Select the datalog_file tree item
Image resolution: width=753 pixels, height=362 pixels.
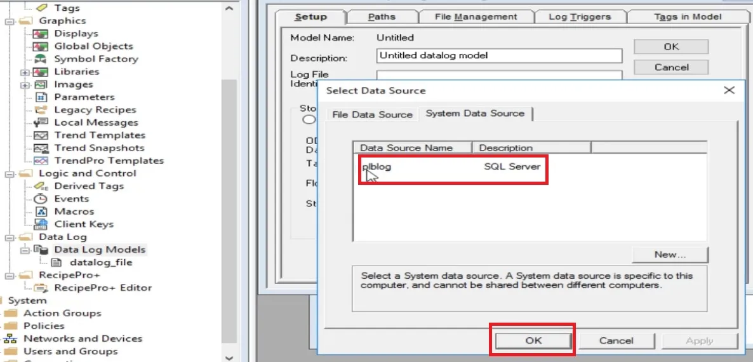(x=101, y=263)
